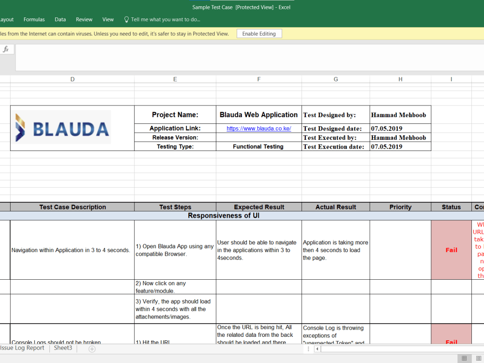Select column E header
Viewport: 484px width, 363px height.
coord(175,79)
